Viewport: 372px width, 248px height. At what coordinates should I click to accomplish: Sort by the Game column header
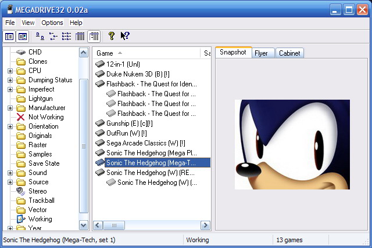coord(146,53)
